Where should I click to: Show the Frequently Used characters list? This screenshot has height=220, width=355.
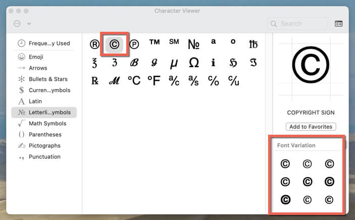pos(49,43)
